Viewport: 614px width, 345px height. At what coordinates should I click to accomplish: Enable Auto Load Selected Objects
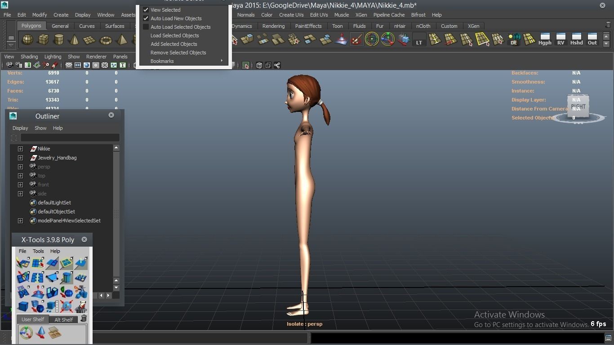click(146, 27)
